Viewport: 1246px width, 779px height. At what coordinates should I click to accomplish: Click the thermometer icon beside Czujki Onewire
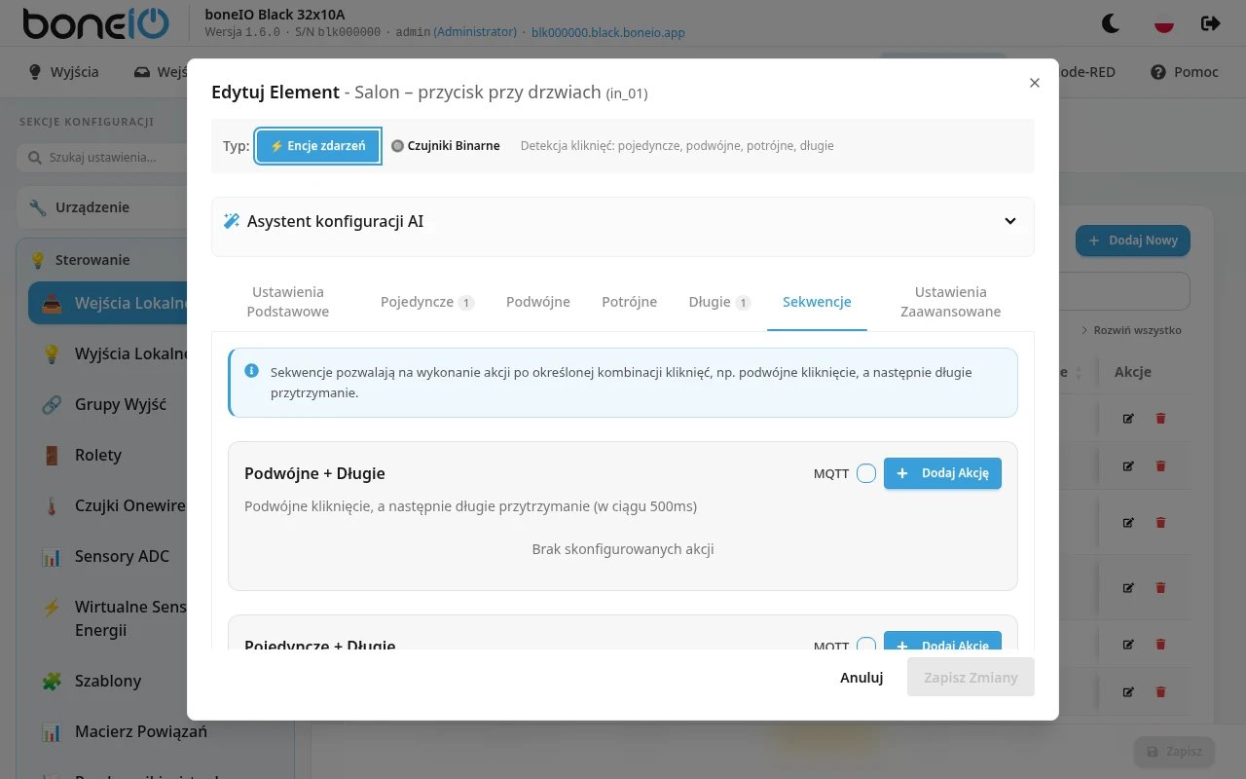tap(52, 505)
